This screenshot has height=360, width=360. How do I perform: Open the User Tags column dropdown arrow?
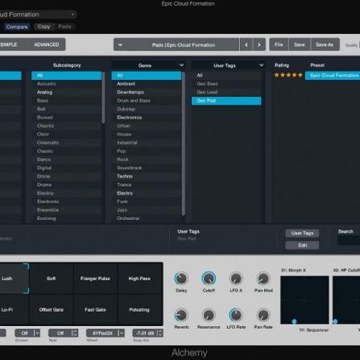click(x=261, y=65)
